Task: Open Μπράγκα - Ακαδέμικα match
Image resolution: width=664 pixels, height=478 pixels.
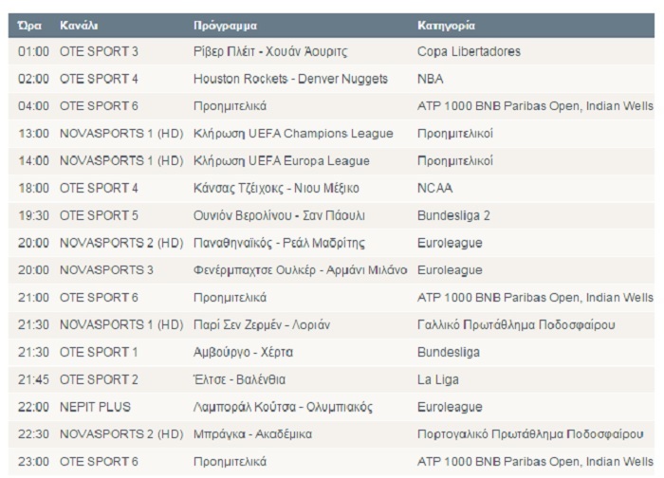Action: click(252, 434)
